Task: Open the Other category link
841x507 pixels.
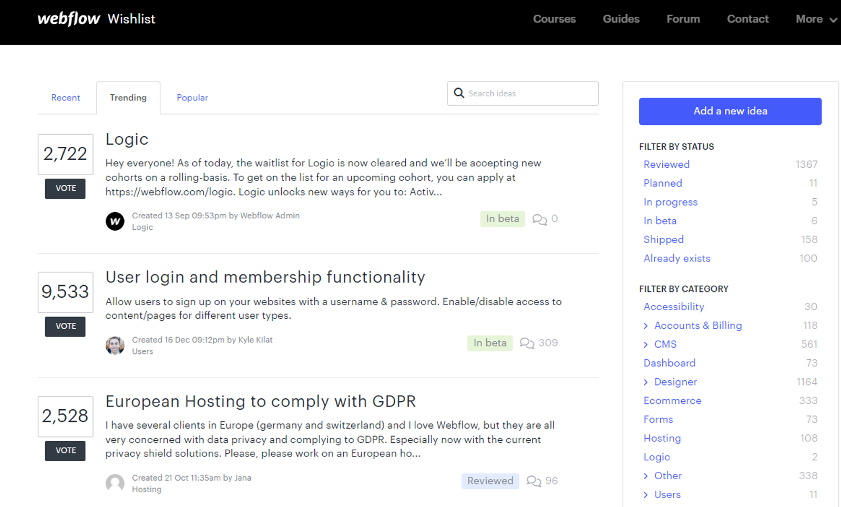Action: tap(668, 476)
